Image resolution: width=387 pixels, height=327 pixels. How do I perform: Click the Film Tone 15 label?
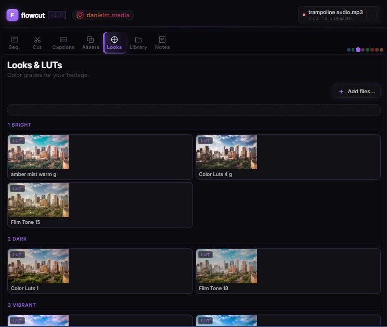coord(25,222)
